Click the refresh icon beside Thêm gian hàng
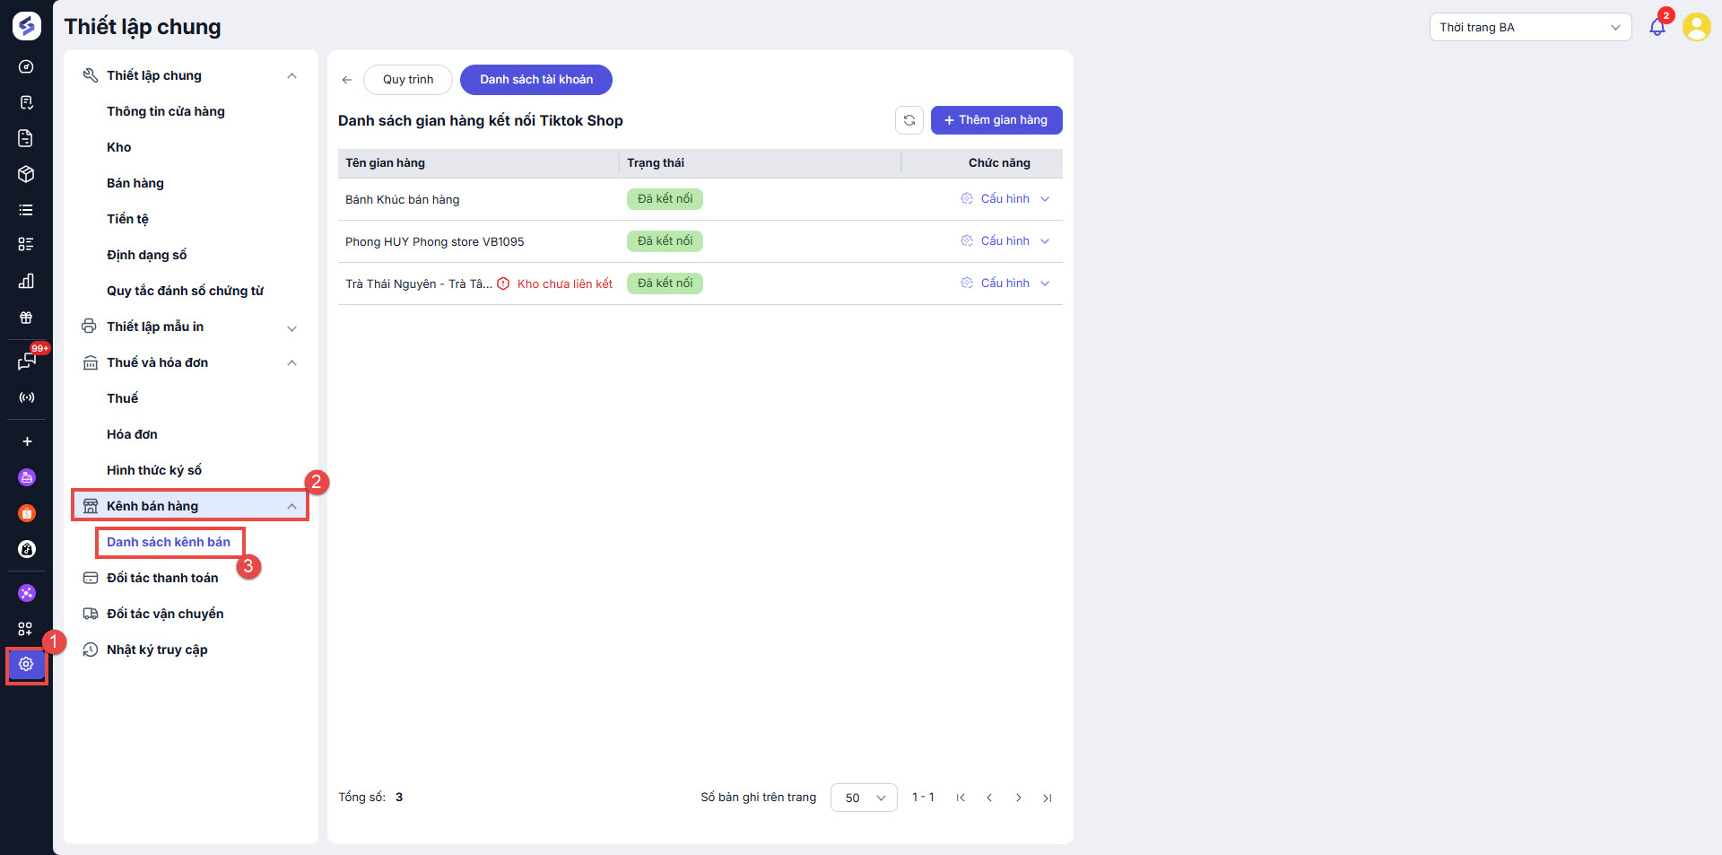Screen dimensions: 1722x855 pos(909,120)
